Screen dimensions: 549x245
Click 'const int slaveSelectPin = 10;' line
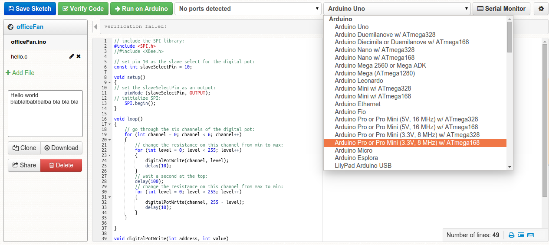tap(153, 67)
